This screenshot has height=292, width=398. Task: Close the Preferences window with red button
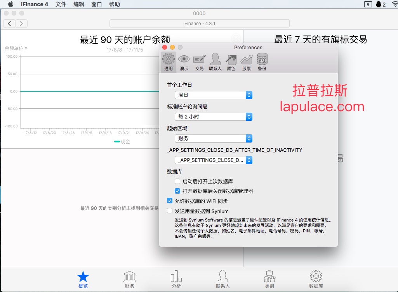coord(165,47)
